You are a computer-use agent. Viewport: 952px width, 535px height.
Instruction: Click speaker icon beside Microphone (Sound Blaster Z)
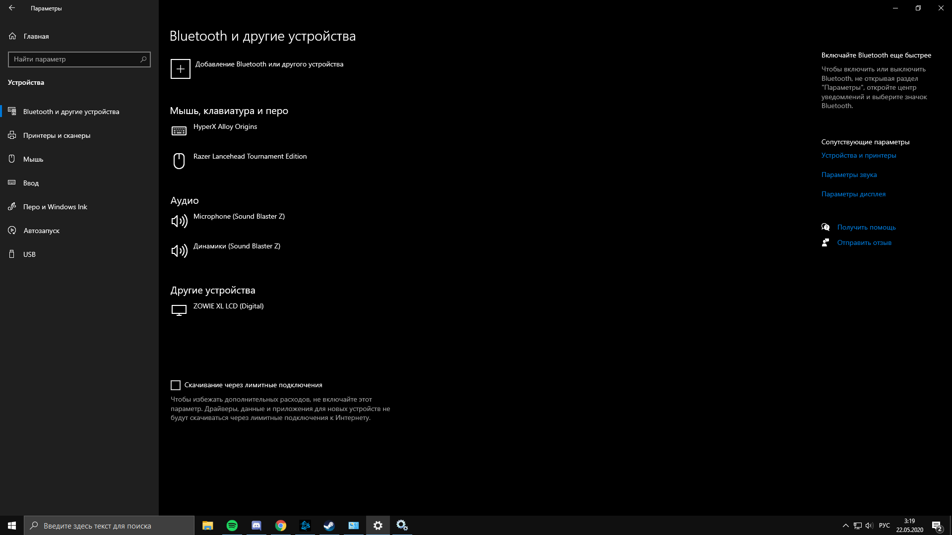[179, 221]
